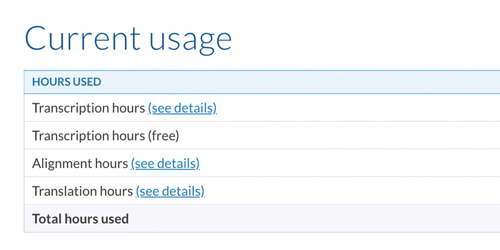Click the Transcription hours label text
500x250 pixels.
point(89,108)
